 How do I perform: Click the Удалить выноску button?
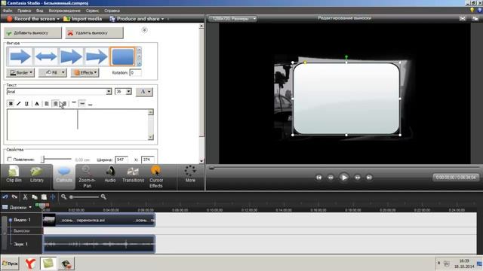tap(94, 33)
